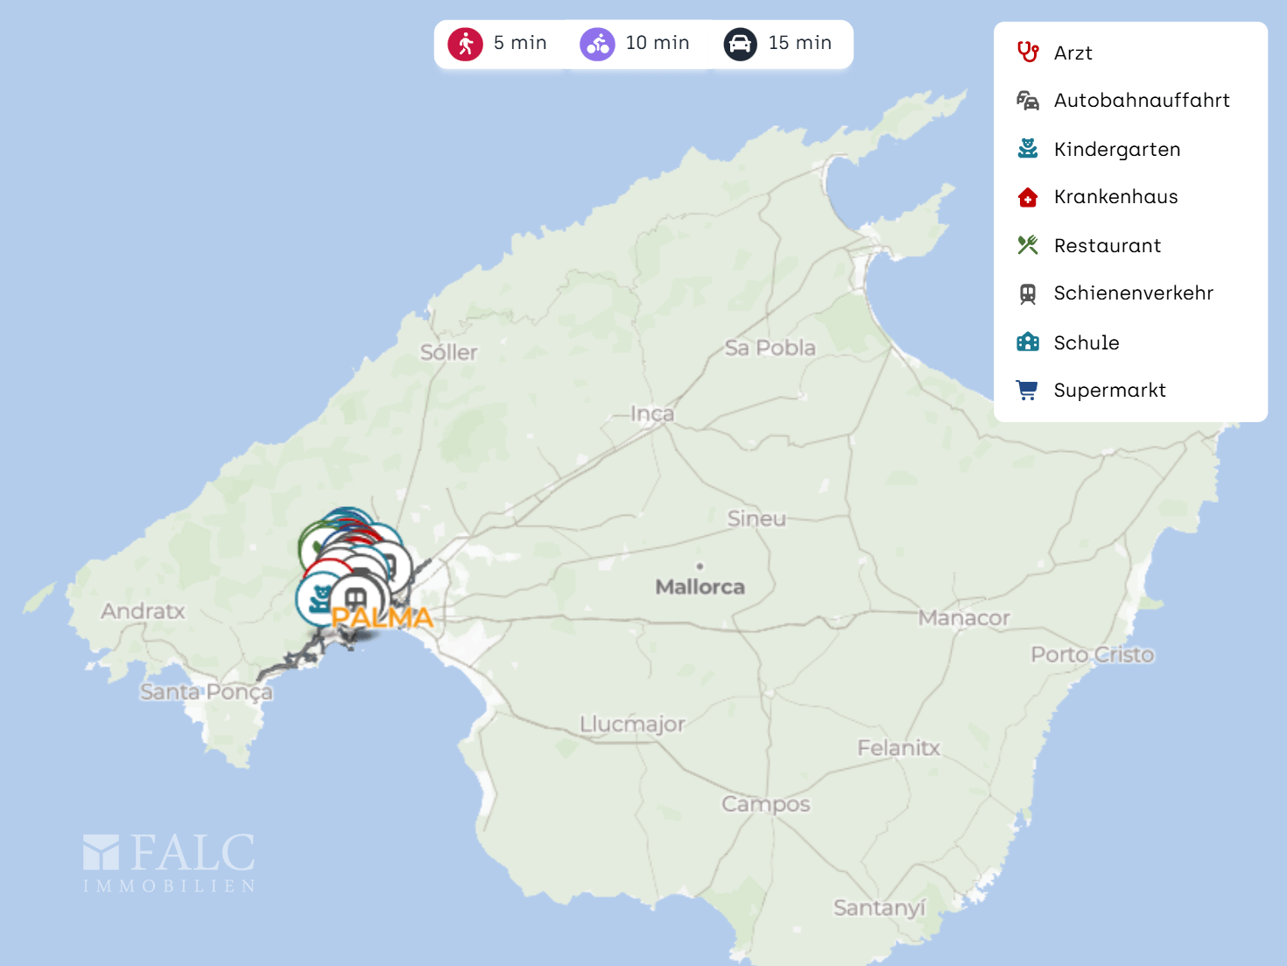The image size is (1287, 966).
Task: Click the purple cyclist icon
Action: 597,44
